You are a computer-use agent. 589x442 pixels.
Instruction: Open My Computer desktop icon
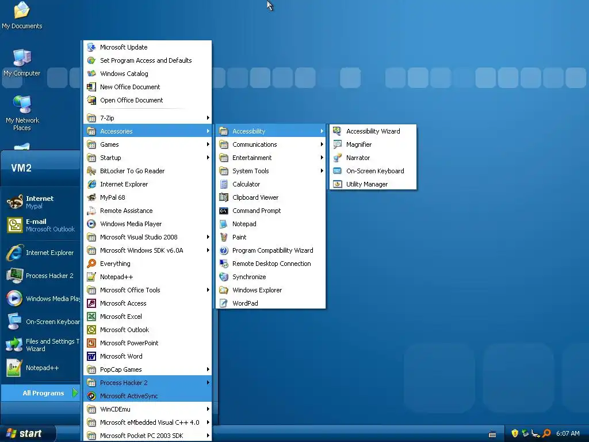(22, 63)
